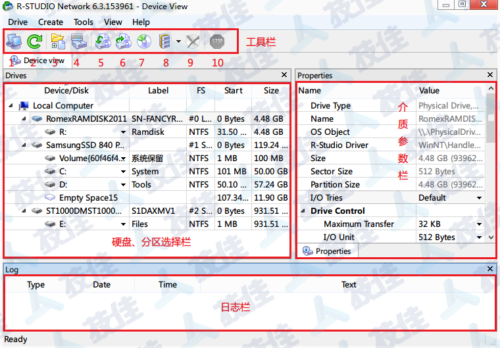Click the FS column header

click(x=201, y=91)
